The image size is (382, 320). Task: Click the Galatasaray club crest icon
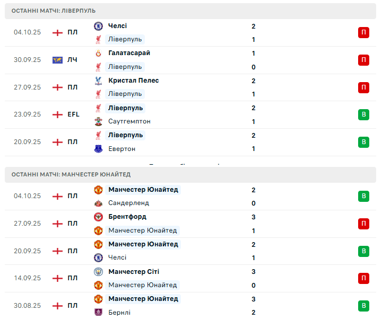[x=98, y=54]
